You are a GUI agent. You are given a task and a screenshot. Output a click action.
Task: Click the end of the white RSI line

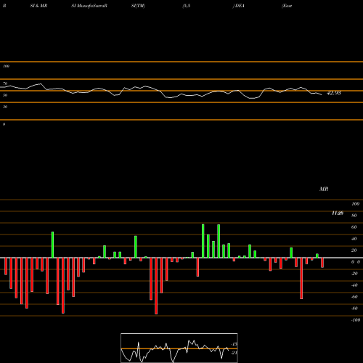tap(322, 94)
